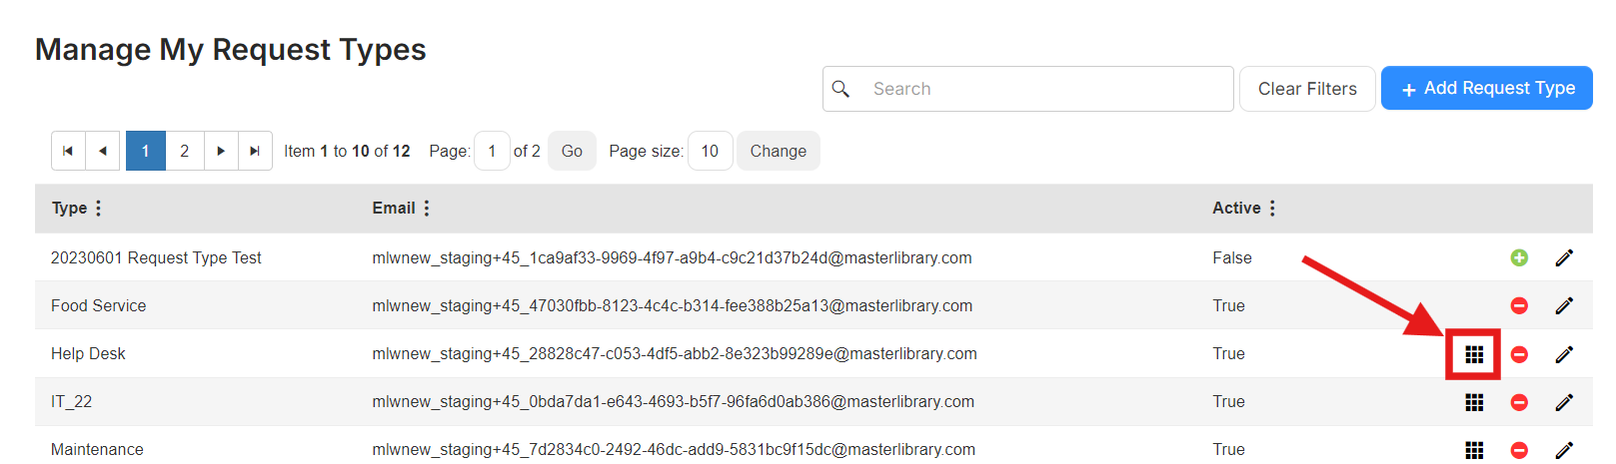1616x464 pixels.
Task: Deactivate Food Service with red minus icon
Action: tap(1519, 305)
